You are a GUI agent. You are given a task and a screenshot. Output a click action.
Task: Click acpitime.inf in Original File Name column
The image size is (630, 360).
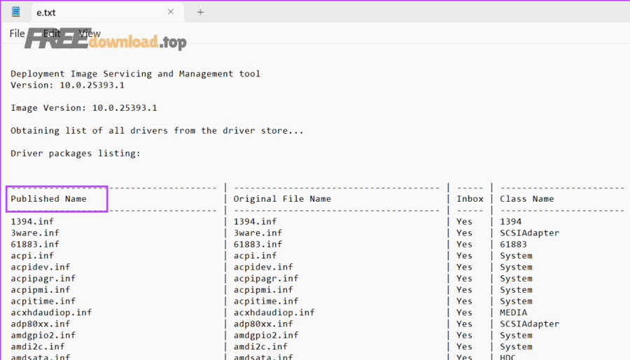[266, 301]
